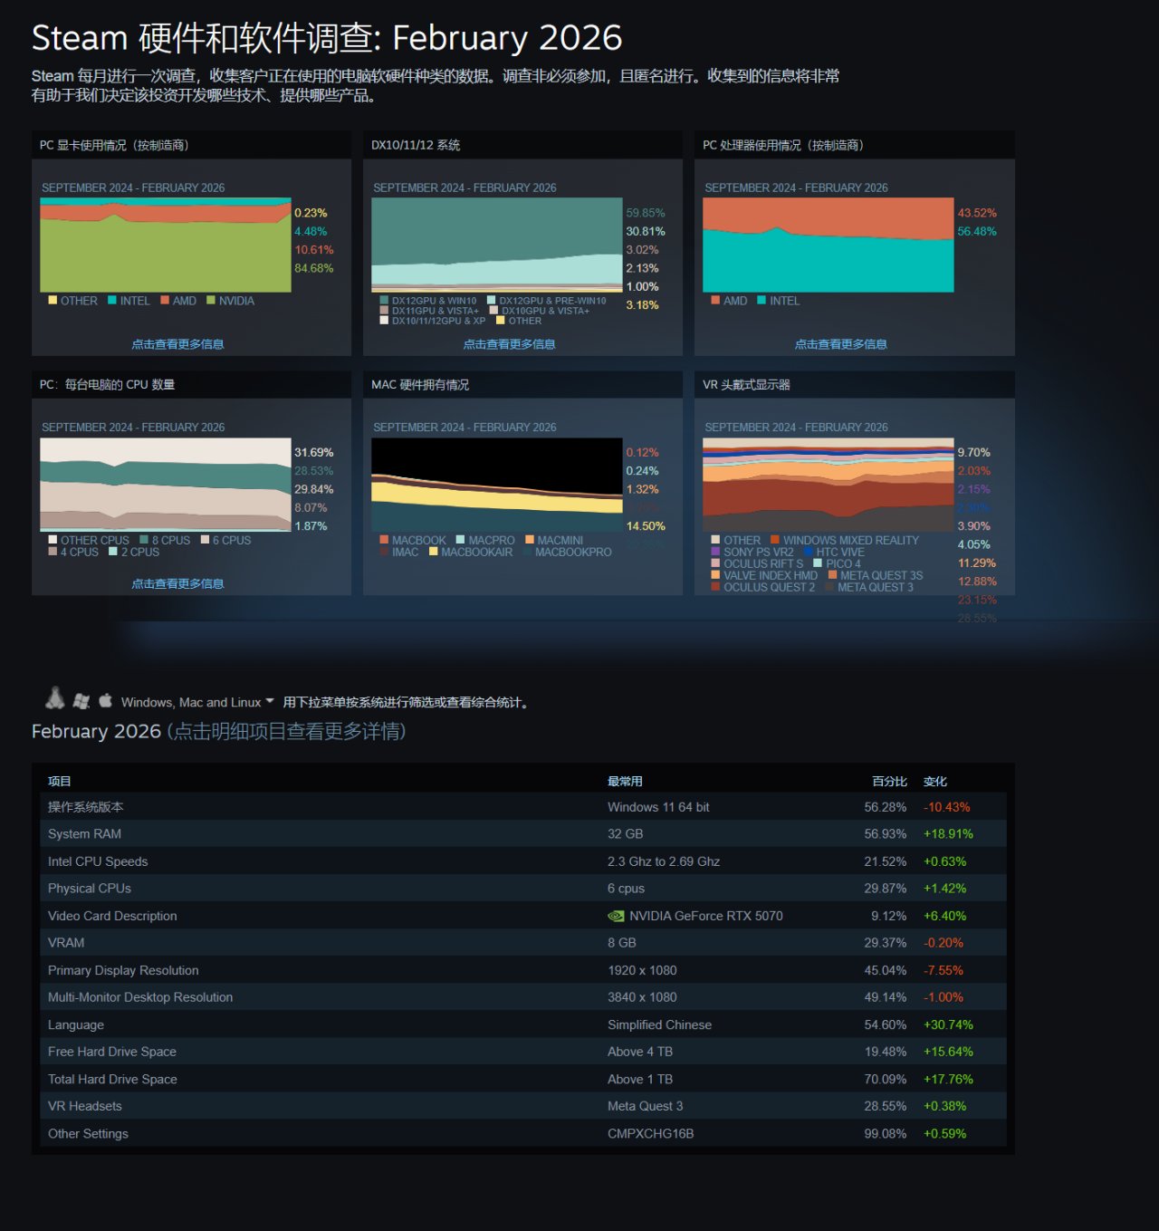Click the AMD legend swatch in GPU chart
This screenshot has height=1231, width=1159.
pos(165,301)
